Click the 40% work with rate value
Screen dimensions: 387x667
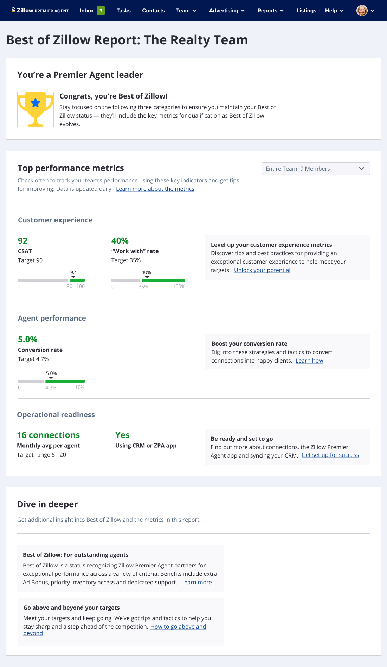click(120, 241)
